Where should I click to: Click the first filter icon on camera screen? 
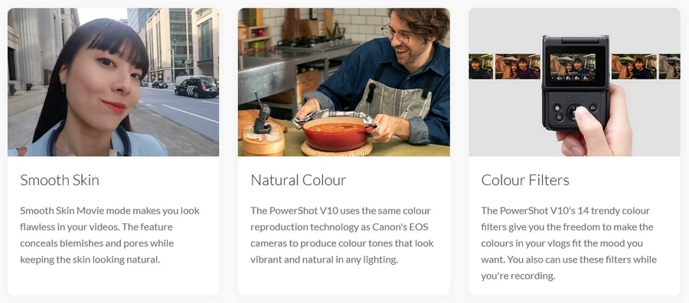point(560,78)
